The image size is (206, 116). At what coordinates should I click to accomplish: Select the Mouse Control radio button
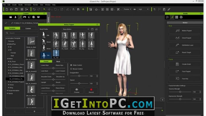(71, 69)
